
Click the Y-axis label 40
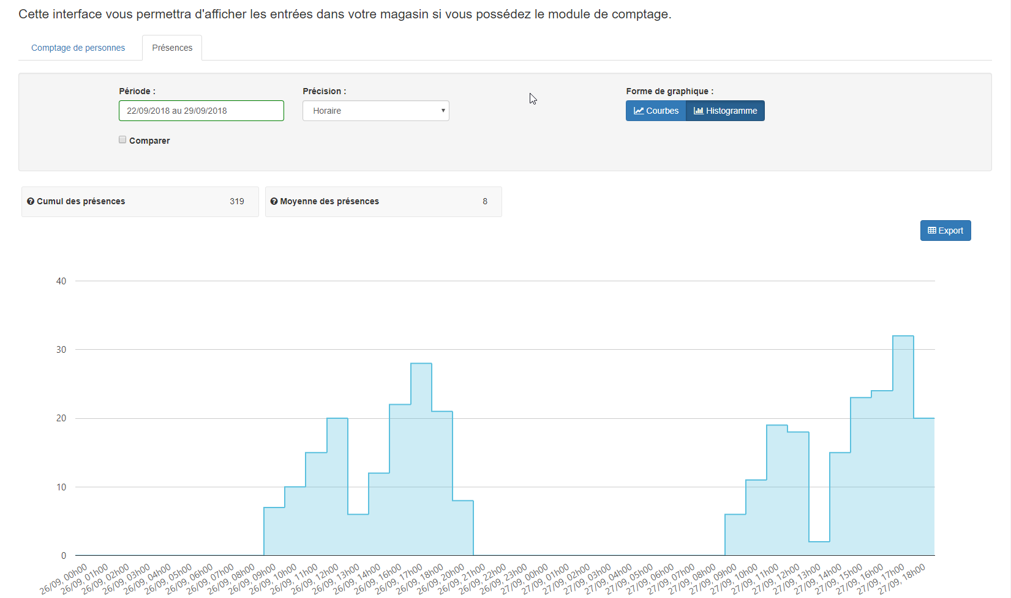[x=61, y=281]
